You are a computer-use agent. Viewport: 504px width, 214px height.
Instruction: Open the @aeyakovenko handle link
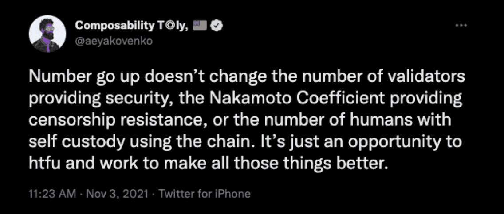[114, 42]
